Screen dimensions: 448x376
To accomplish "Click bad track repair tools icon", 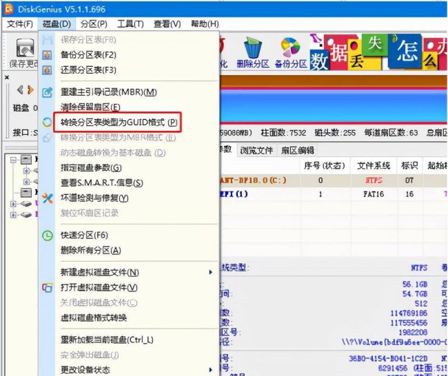I will coord(48,198).
